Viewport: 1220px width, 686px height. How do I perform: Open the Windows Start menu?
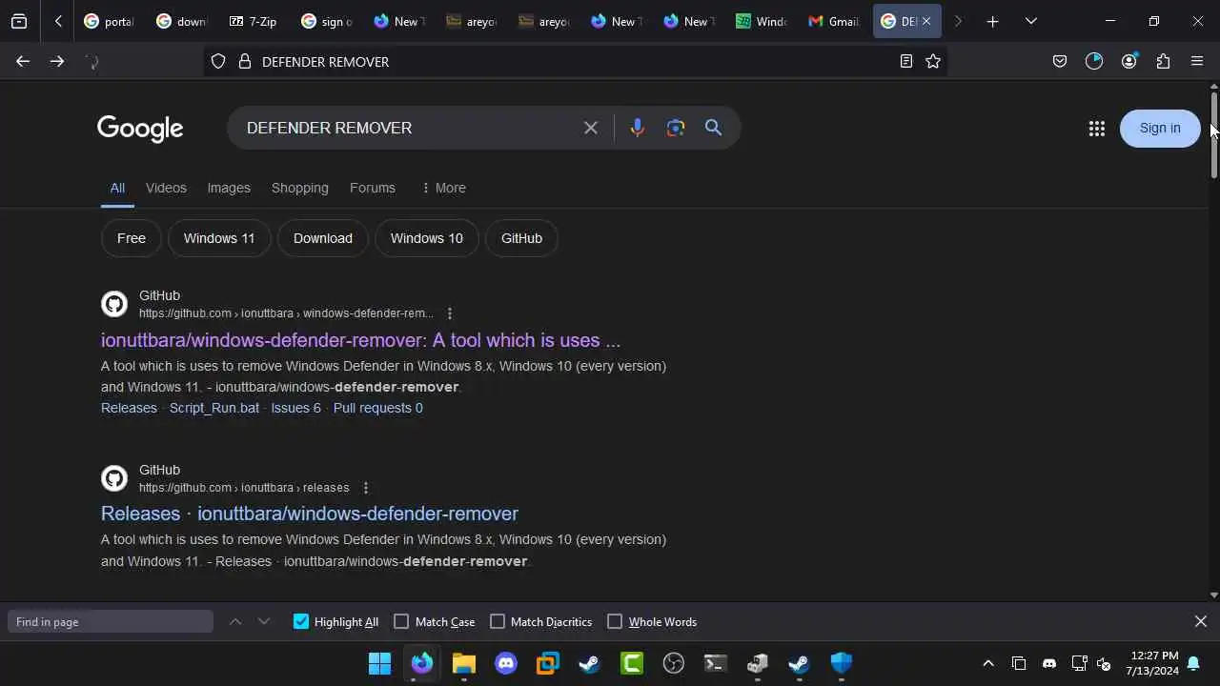[379, 663]
